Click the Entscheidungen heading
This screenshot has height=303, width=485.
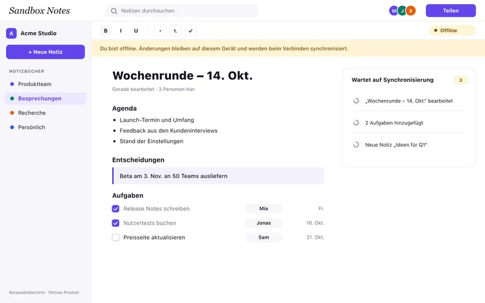(138, 160)
